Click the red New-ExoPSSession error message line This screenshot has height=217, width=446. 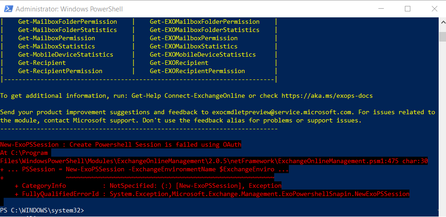click(x=121, y=145)
